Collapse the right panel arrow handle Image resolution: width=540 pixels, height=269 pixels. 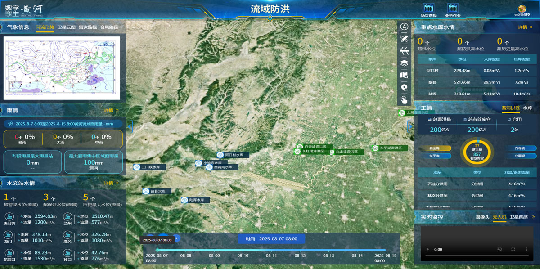click(410, 127)
